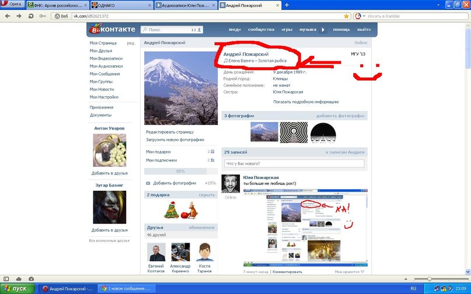
Task: Open музыка in the VK header
Action: (308, 29)
